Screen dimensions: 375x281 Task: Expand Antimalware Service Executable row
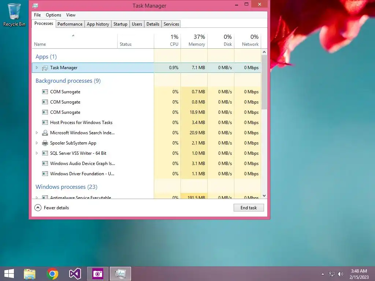[37, 197]
